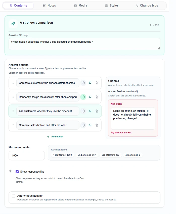
Task: Click the '3rd attempt: 333' chip
Action: coord(110,155)
